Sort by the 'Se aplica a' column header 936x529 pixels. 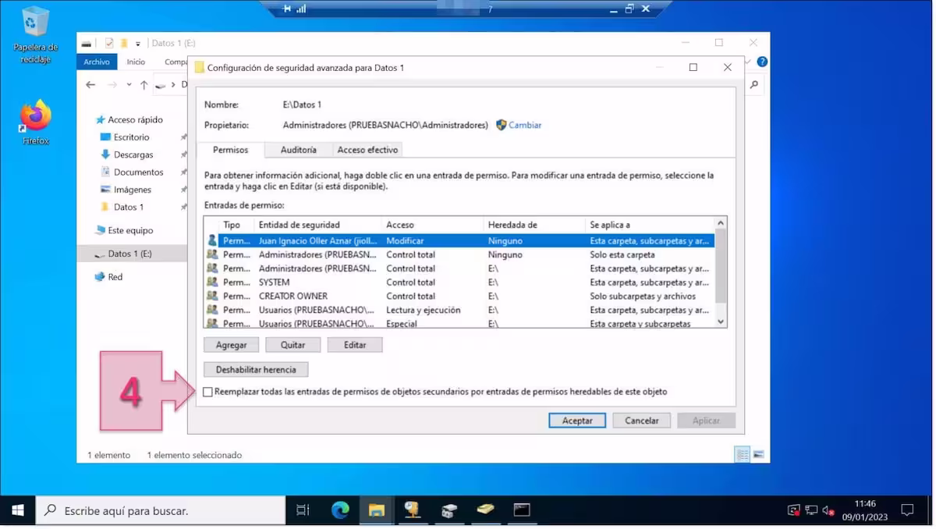(x=649, y=225)
